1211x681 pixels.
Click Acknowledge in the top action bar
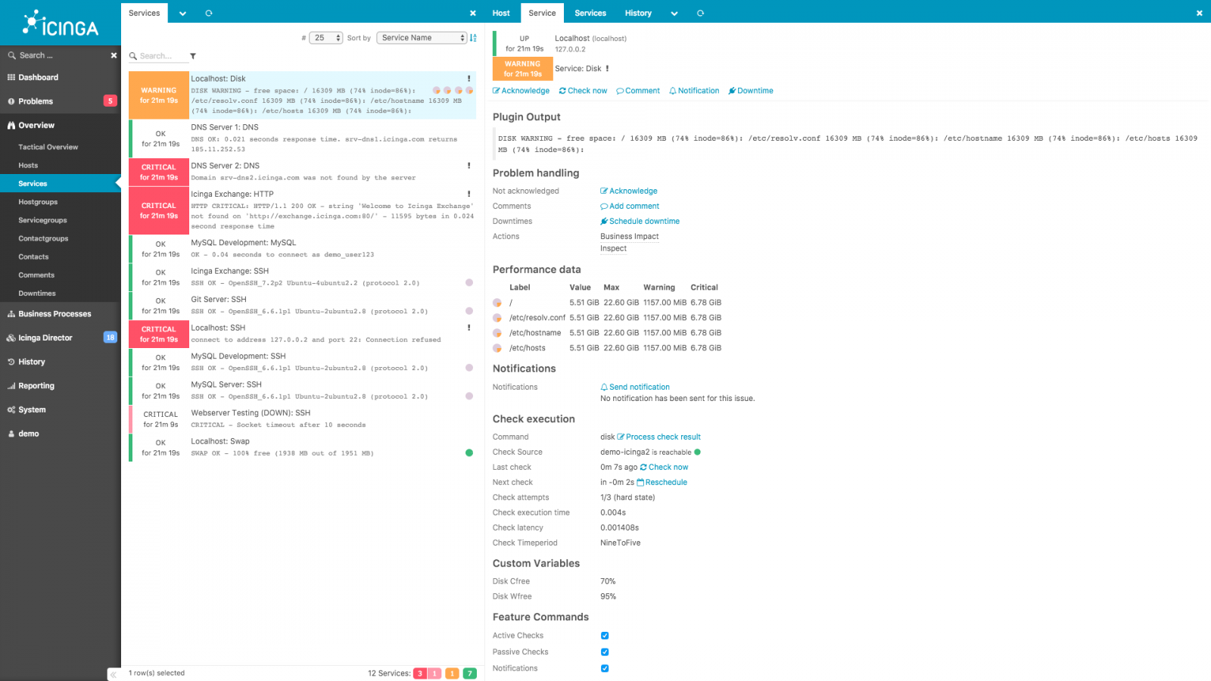521,91
